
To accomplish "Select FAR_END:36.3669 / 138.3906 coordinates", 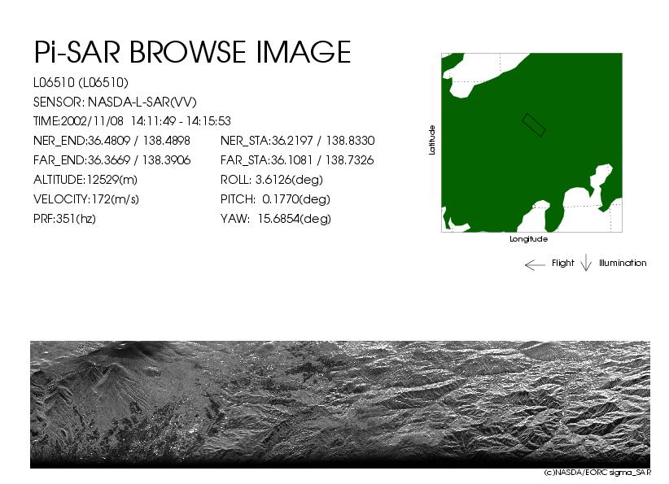I will coord(111,160).
